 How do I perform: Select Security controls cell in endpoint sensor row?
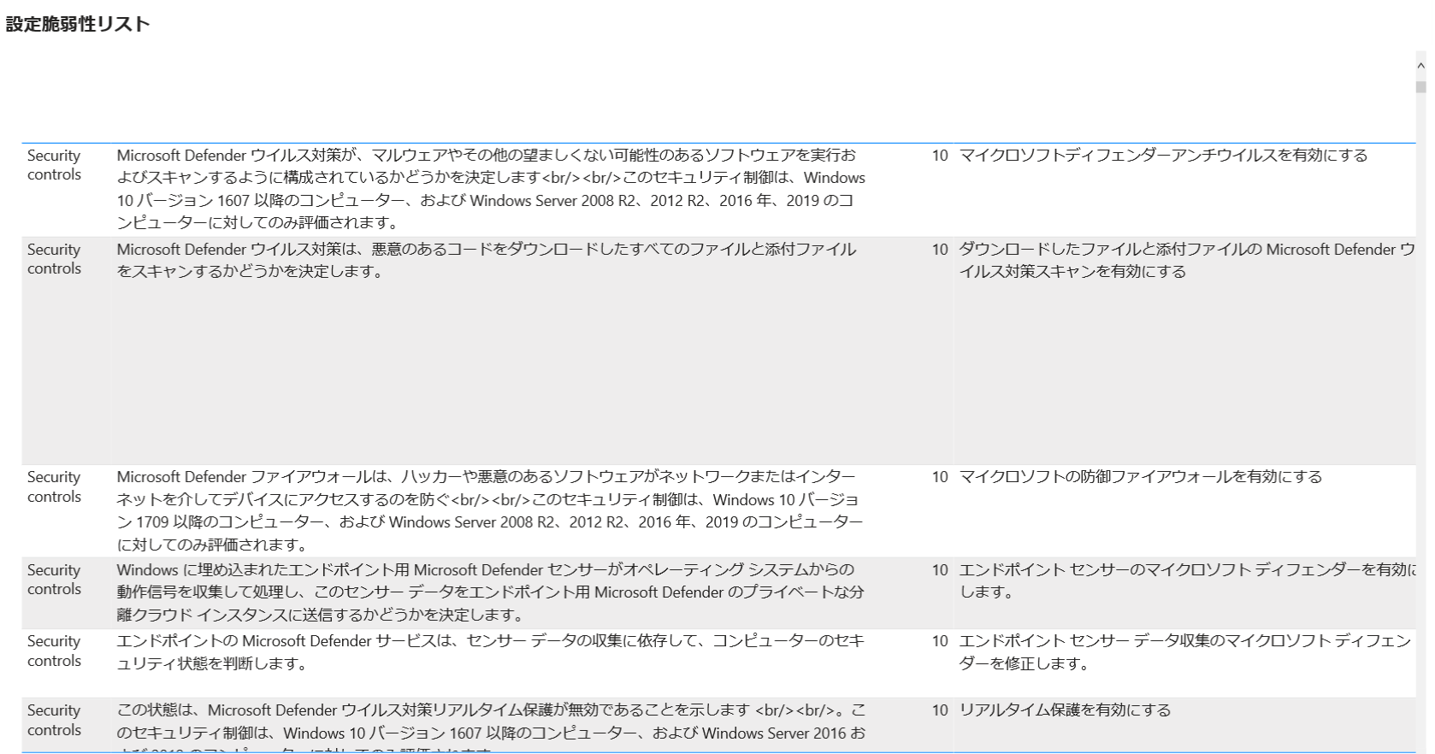pos(54,580)
